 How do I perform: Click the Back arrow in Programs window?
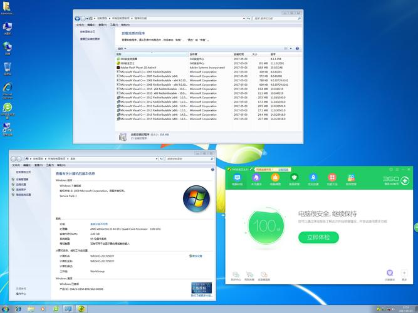(77, 18)
